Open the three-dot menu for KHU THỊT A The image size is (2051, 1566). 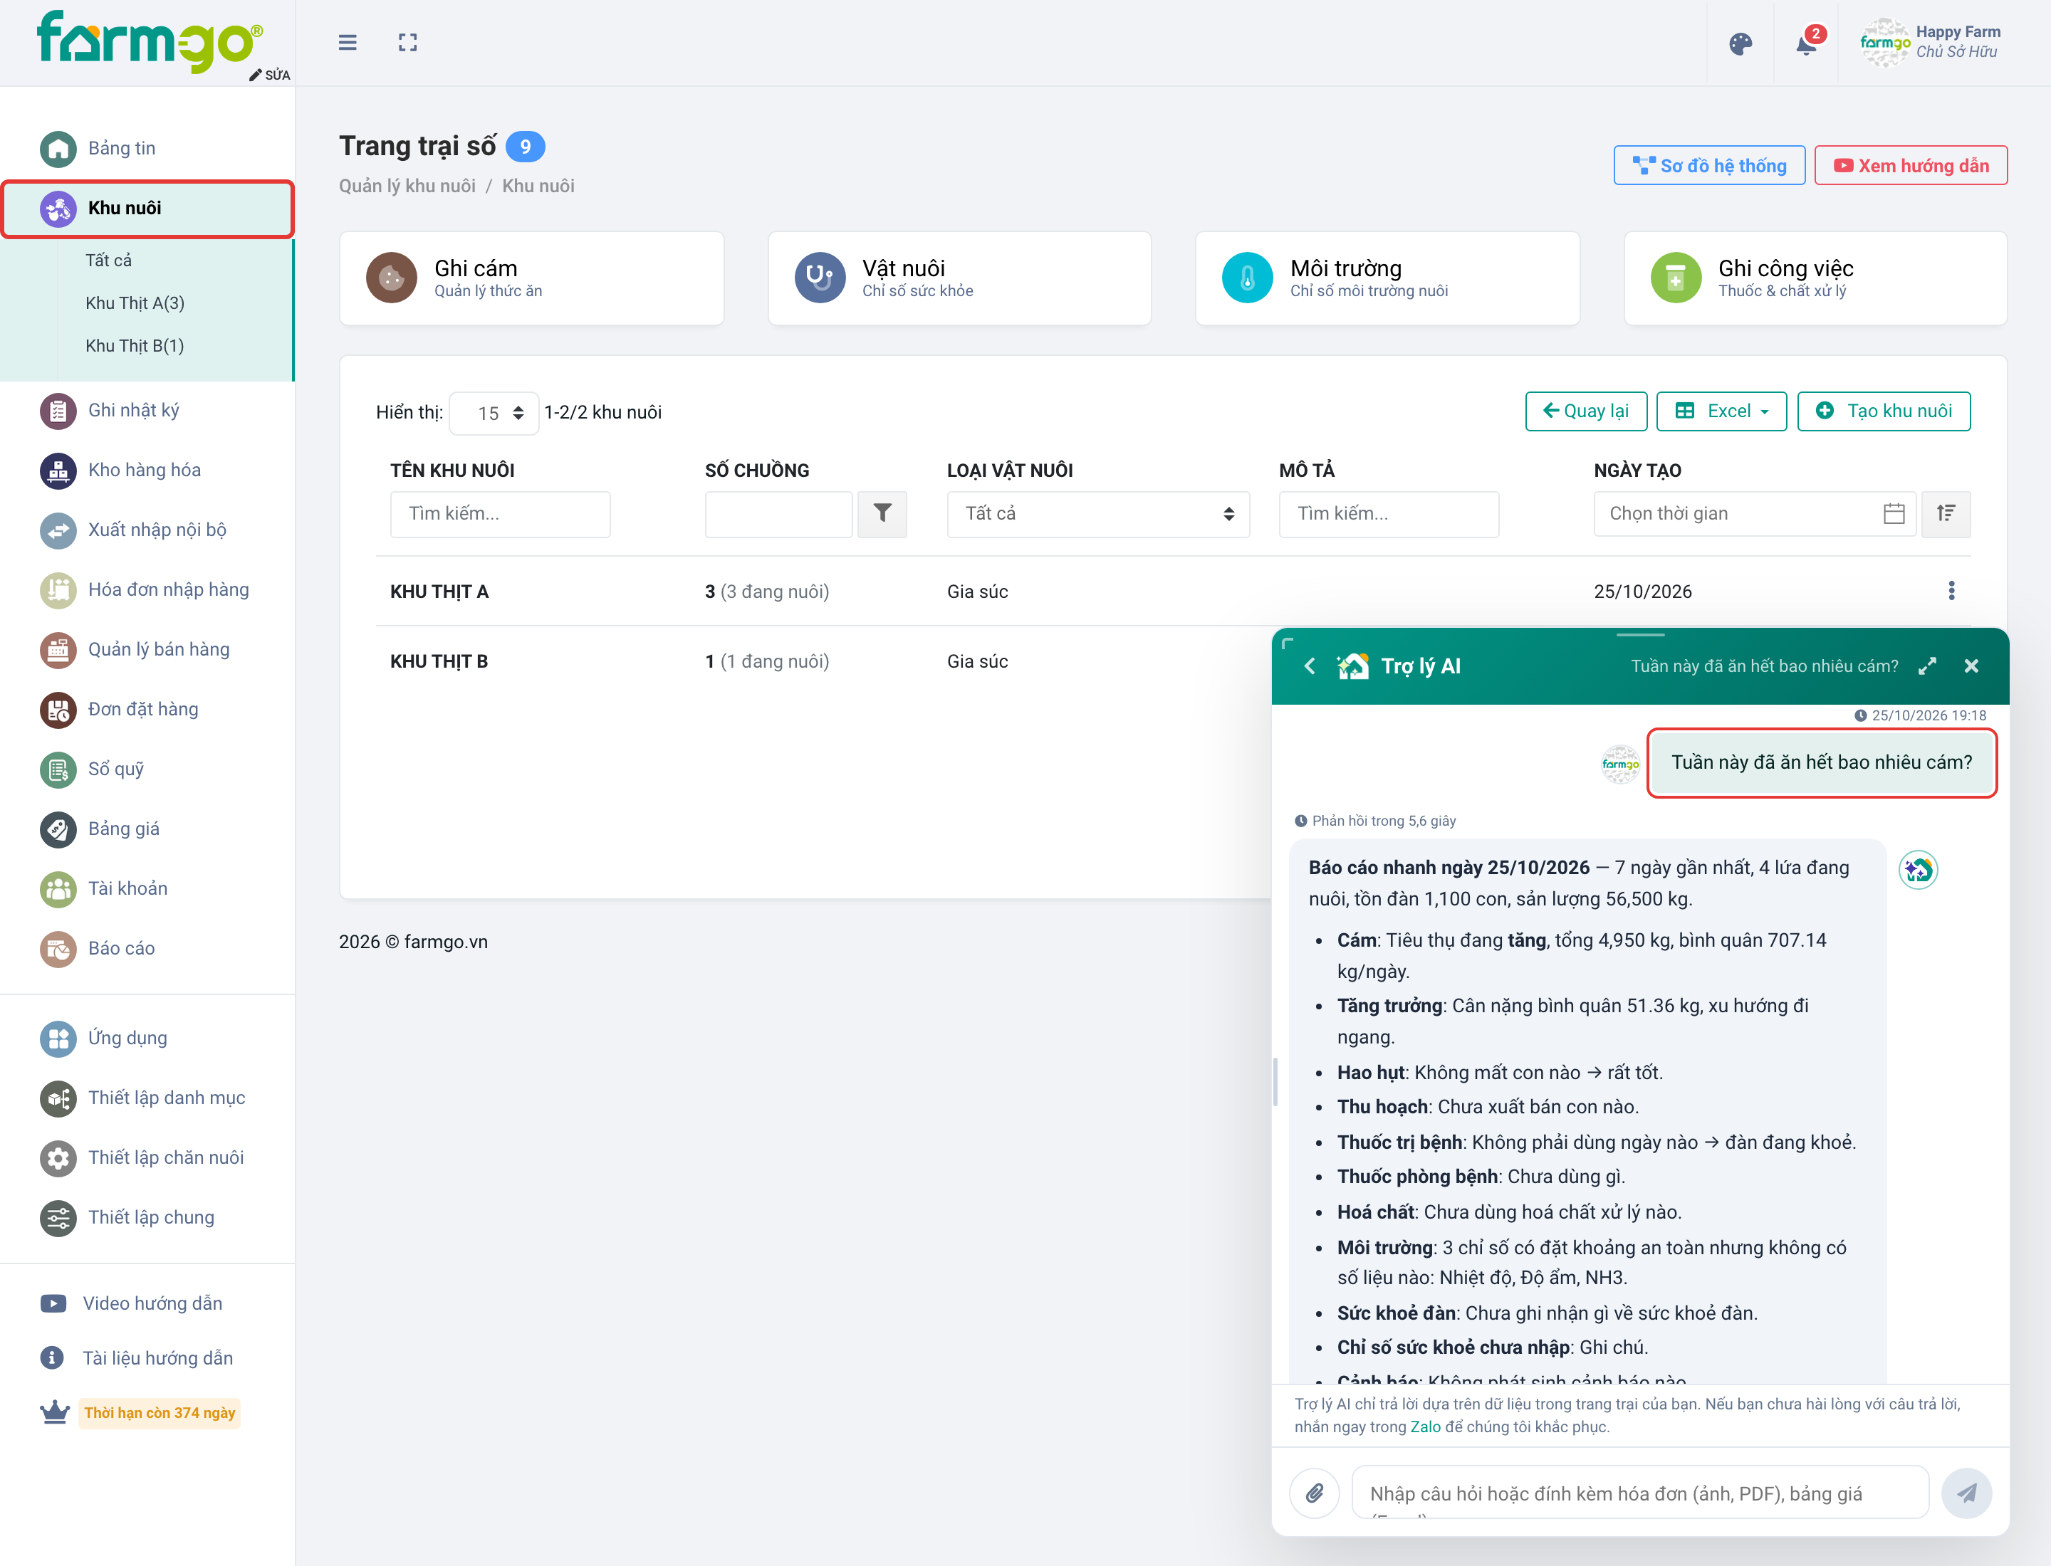pyautogui.click(x=1951, y=591)
